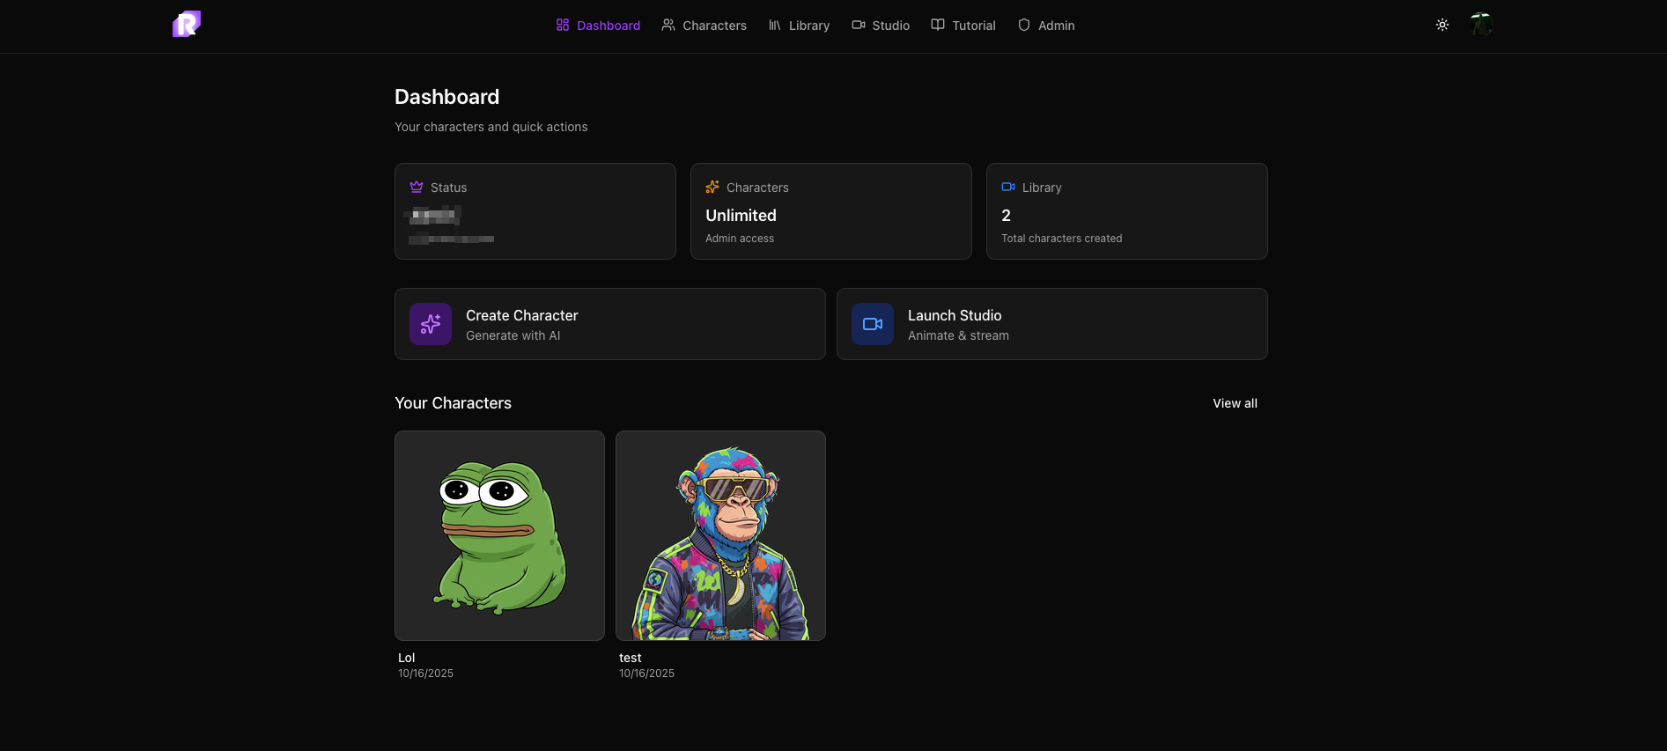Click the date under the Lol character
The image size is (1667, 751).
pos(425,674)
